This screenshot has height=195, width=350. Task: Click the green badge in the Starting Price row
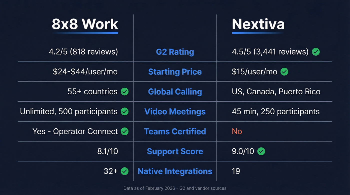[284, 72]
